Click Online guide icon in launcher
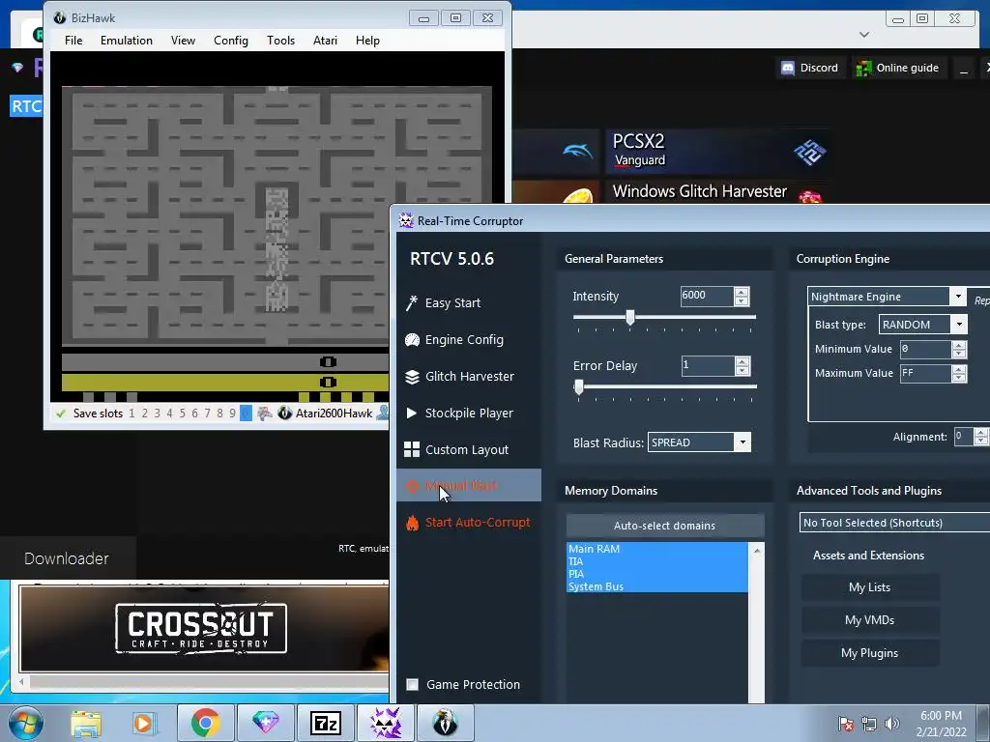The width and height of the screenshot is (990, 742). 863,69
